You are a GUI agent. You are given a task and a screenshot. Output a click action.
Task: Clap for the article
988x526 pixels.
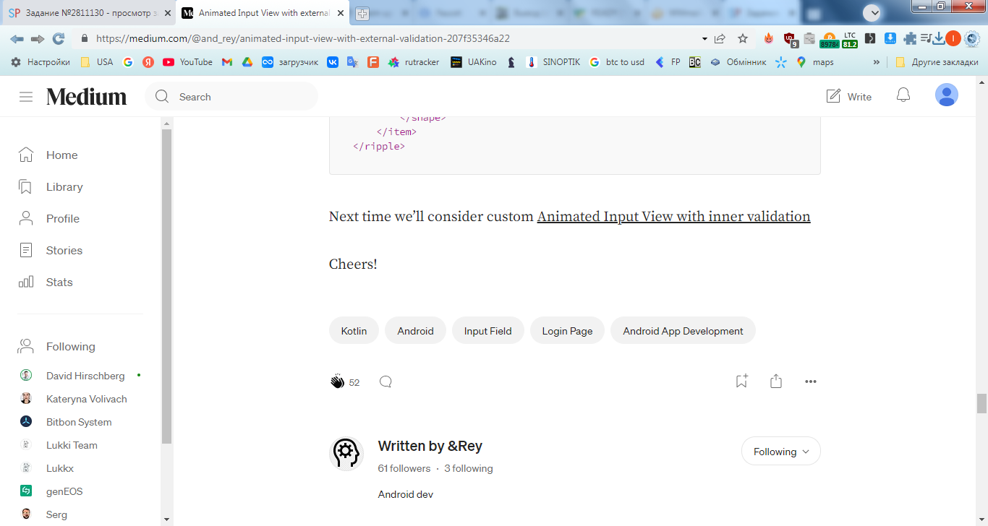(x=337, y=381)
